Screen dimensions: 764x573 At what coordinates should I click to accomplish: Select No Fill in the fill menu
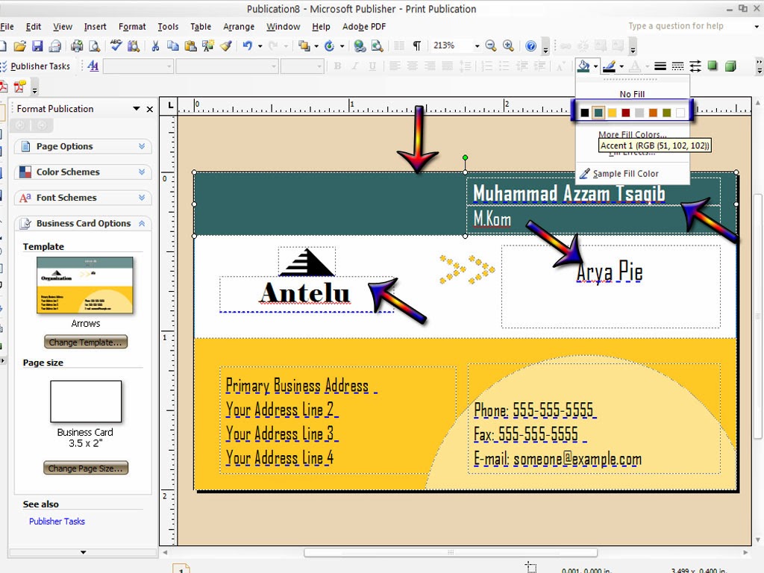[632, 94]
